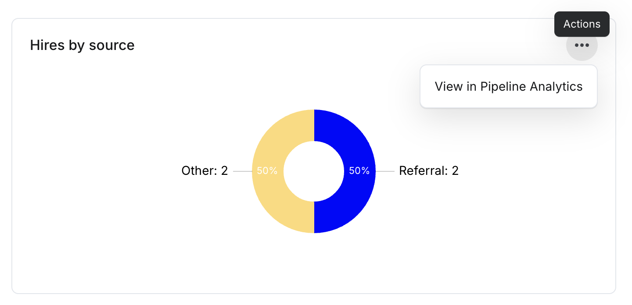Select View in Pipeline Analytics

pyautogui.click(x=509, y=86)
